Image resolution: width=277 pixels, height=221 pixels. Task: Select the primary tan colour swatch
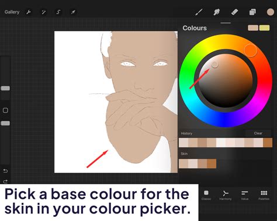pyautogui.click(x=253, y=28)
